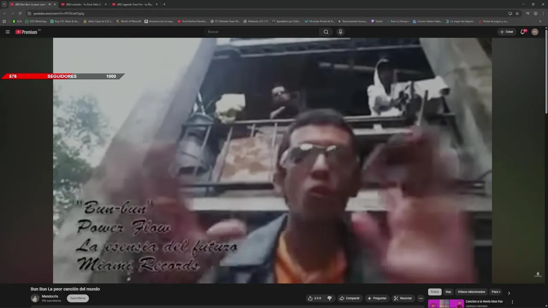Open Bancolombia Sucursal bookmark
This screenshot has width=548, height=308.
[352, 21]
